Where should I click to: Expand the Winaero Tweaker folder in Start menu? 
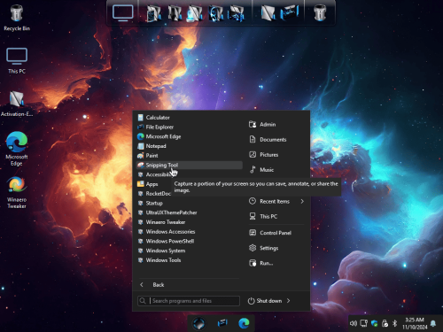[x=189, y=222]
